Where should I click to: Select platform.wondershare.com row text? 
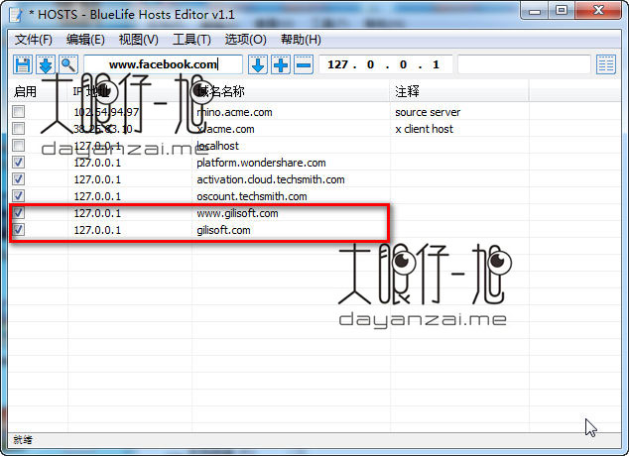[261, 163]
